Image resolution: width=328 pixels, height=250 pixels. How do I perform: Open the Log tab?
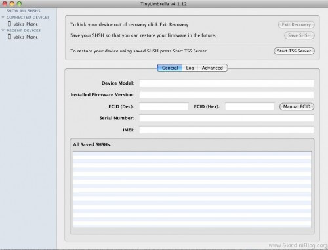coord(190,68)
